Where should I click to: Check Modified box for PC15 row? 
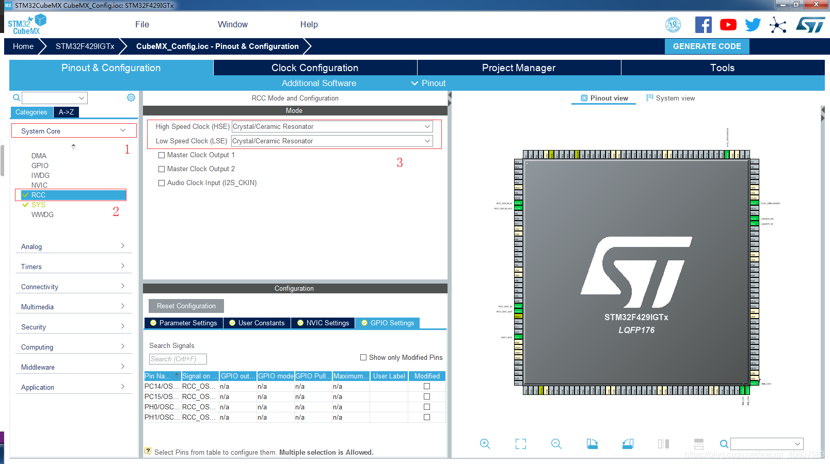[x=427, y=396]
